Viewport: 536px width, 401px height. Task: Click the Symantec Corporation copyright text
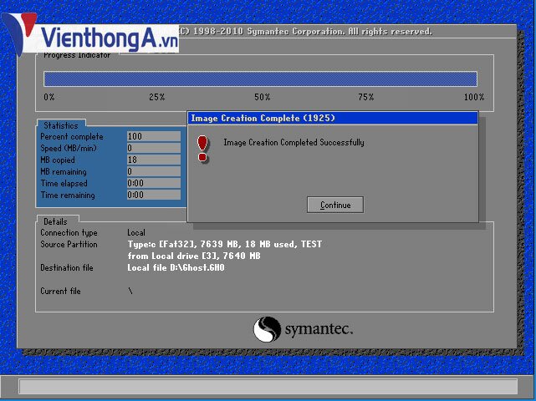point(305,32)
